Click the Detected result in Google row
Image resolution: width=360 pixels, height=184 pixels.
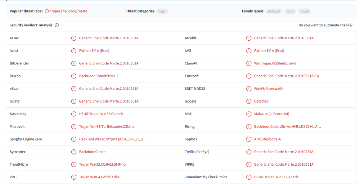[261, 101]
